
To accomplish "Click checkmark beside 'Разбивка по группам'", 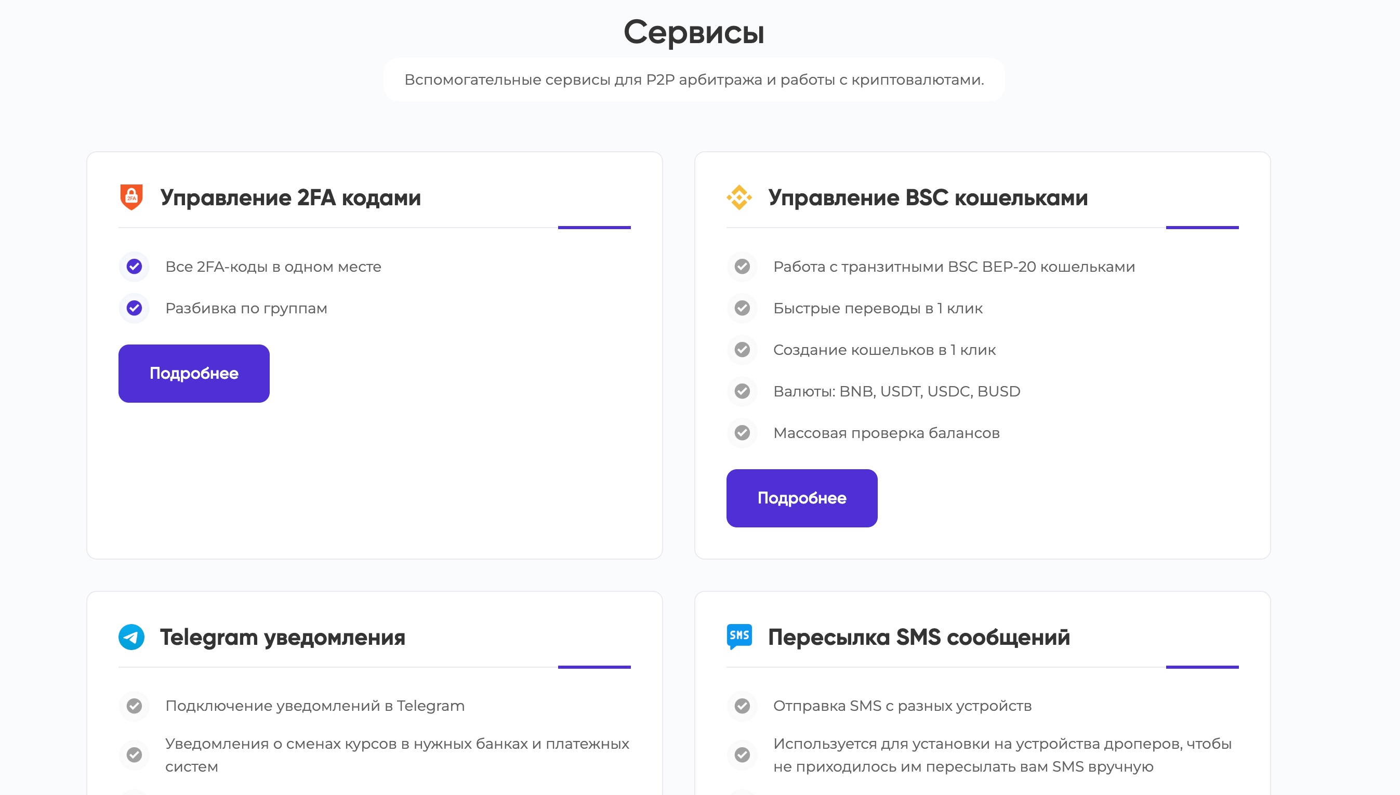I will pyautogui.click(x=134, y=308).
